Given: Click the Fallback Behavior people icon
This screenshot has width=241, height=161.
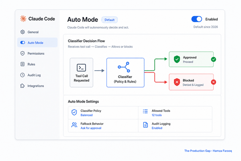Looking at the screenshot, I should [74, 125].
